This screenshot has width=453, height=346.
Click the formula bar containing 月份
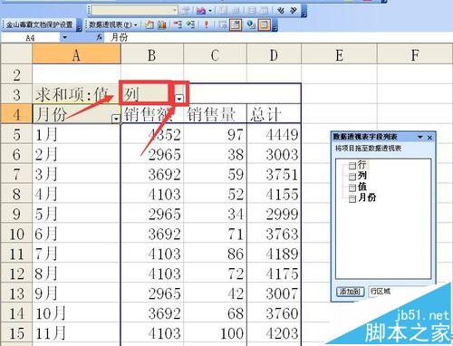click(278, 38)
